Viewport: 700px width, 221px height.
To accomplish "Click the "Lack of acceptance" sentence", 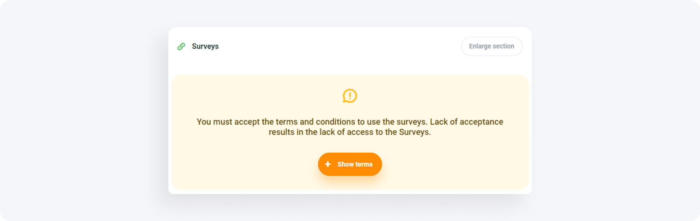I will coord(467,122).
